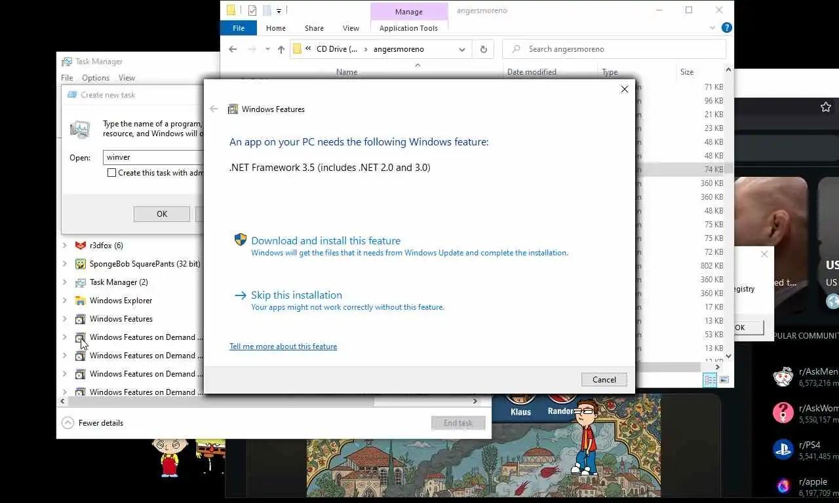
Task: Click the End task button
Action: (x=458, y=423)
